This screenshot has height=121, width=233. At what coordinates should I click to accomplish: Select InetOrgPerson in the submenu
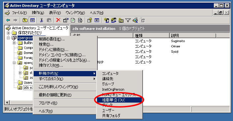[x=119, y=89]
